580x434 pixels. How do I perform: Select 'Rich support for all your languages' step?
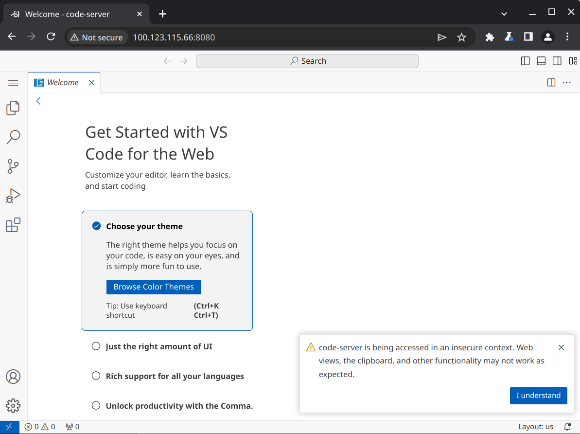175,376
